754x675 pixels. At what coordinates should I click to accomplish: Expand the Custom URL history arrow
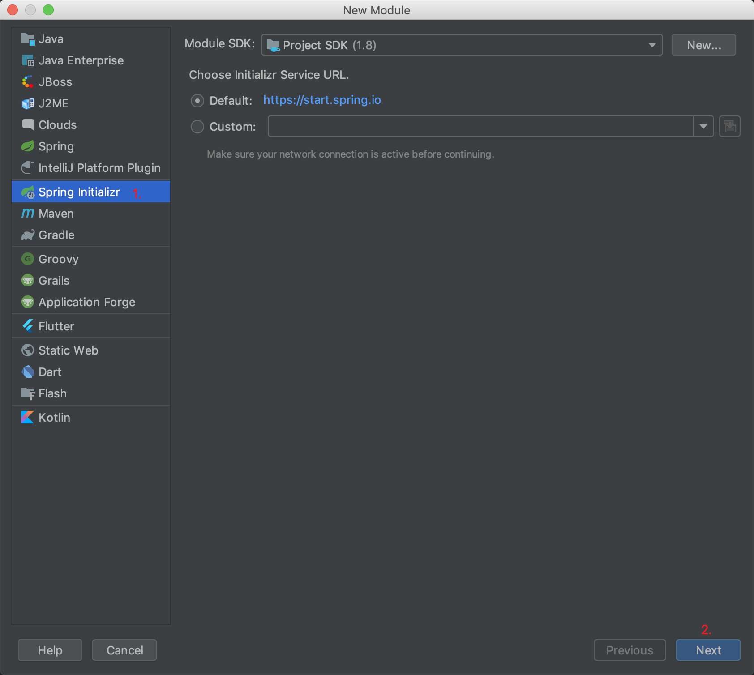(x=703, y=126)
